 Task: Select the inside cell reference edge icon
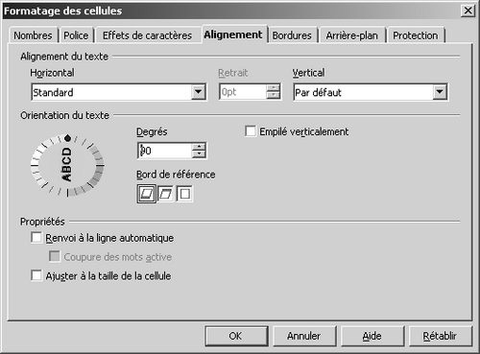click(185, 194)
